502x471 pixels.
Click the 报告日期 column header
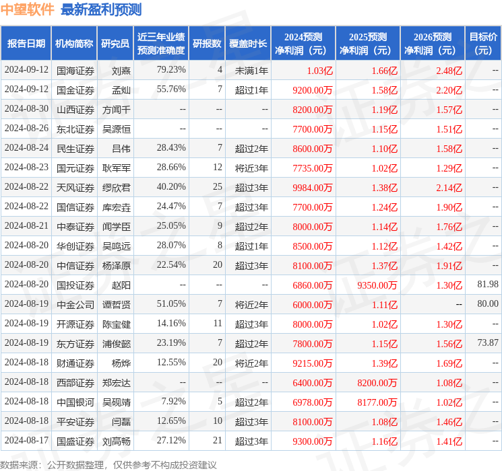click(x=26, y=44)
